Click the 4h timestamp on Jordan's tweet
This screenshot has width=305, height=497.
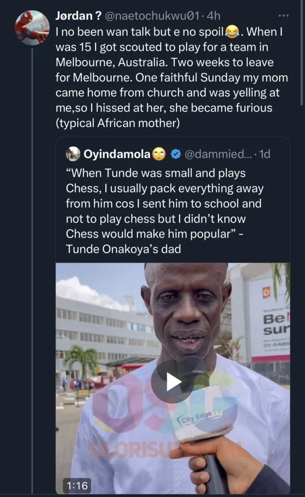click(x=213, y=16)
